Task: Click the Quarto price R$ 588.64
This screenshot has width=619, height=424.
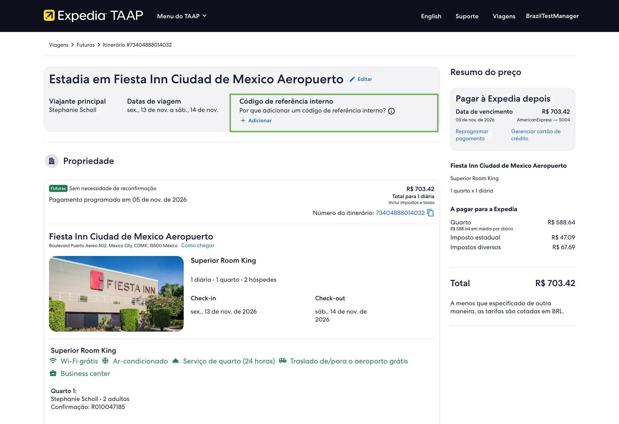Action: coord(561,222)
